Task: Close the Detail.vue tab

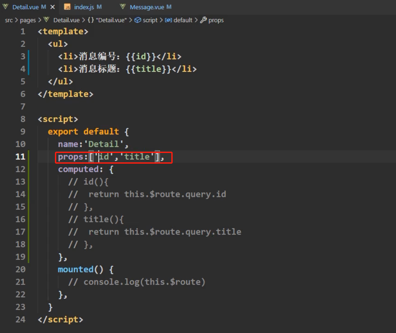Action: (x=53, y=7)
